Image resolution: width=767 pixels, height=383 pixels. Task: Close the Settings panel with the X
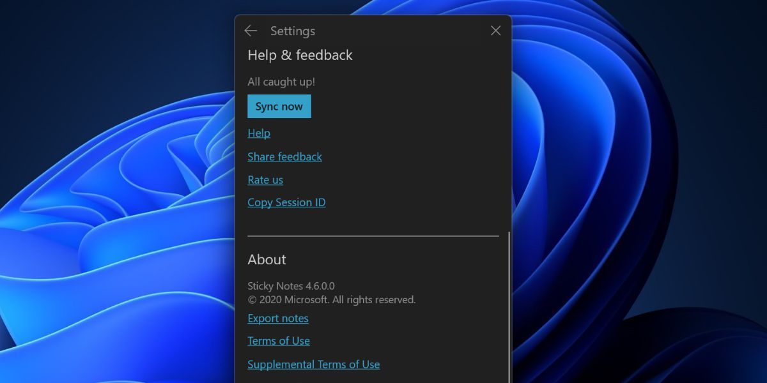(x=495, y=30)
